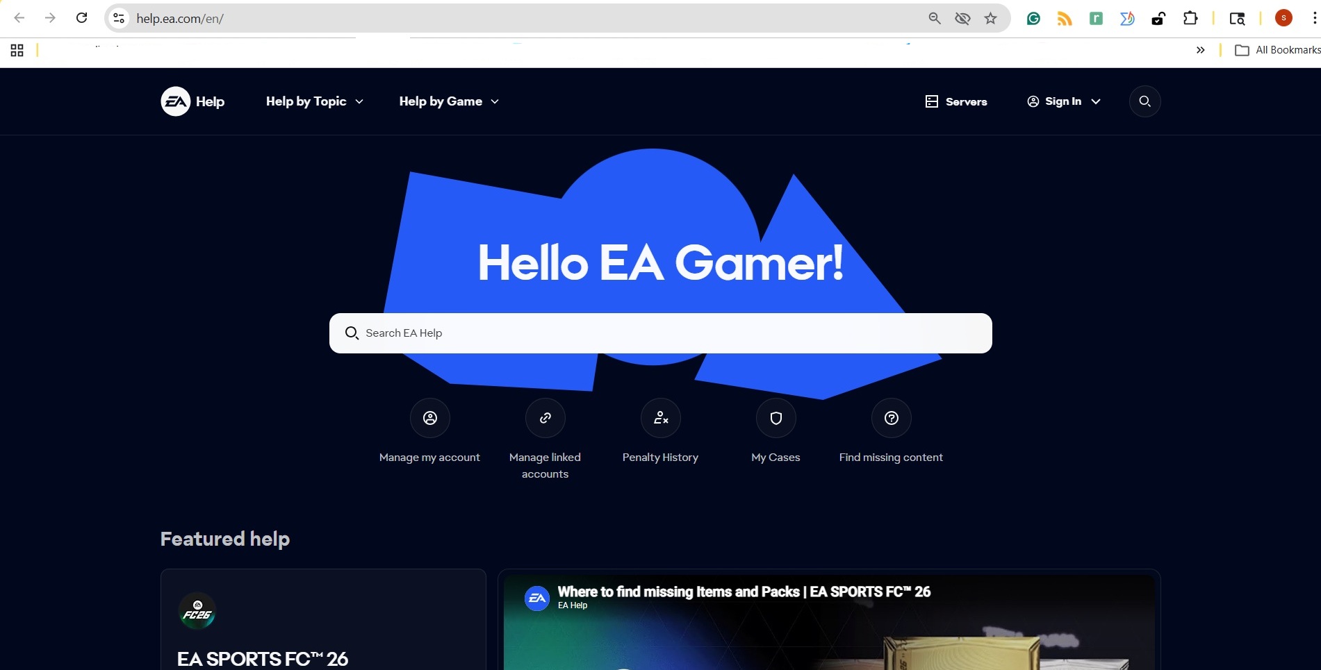The height and width of the screenshot is (670, 1321).
Task: Click the crossed-eye tracking protection icon
Action: (x=962, y=18)
